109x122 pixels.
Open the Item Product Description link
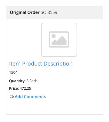point(41,64)
